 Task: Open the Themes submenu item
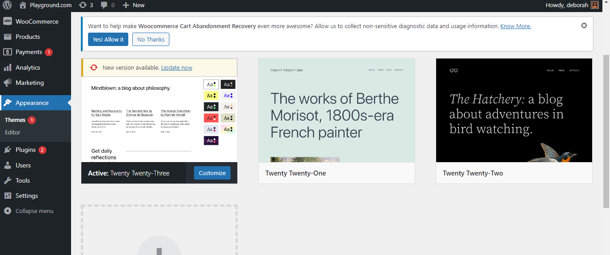coord(15,120)
